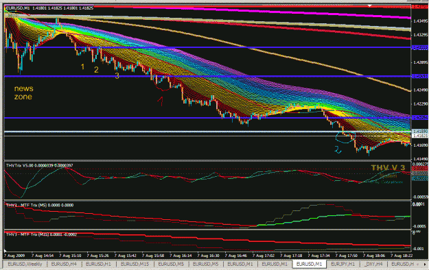Switch to the EURUSD,M15 chart tab
429x270 pixels.
(135, 264)
